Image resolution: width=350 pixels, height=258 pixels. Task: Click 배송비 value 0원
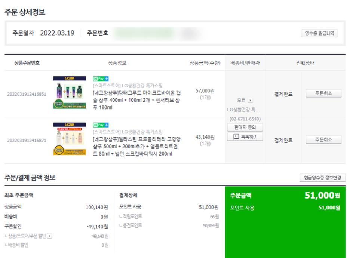[x=104, y=217]
